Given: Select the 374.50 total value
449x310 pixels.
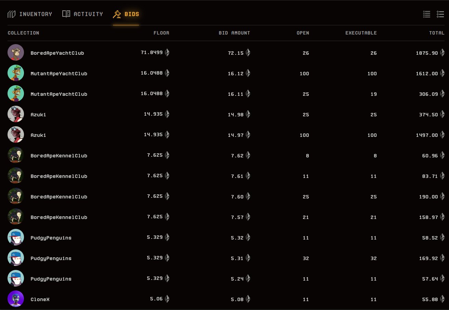Looking at the screenshot, I should coord(428,115).
